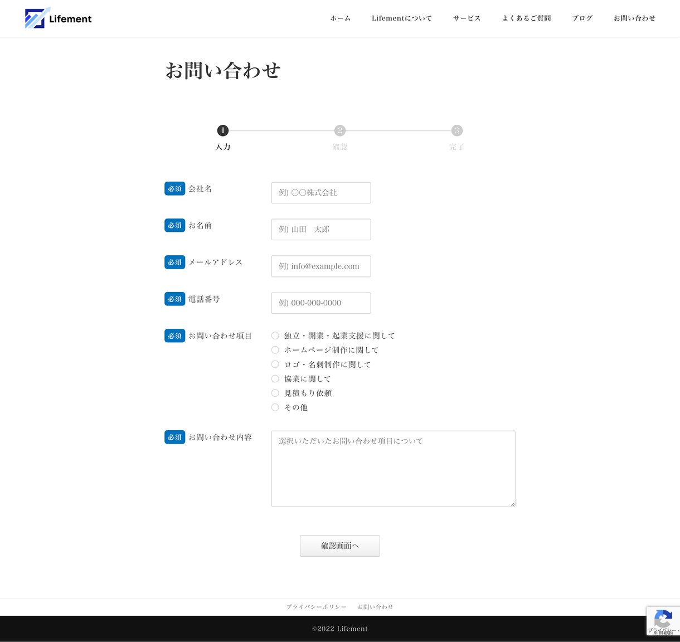Click step 1 入力 indicator
The width and height of the screenshot is (680, 642).
pyautogui.click(x=223, y=137)
